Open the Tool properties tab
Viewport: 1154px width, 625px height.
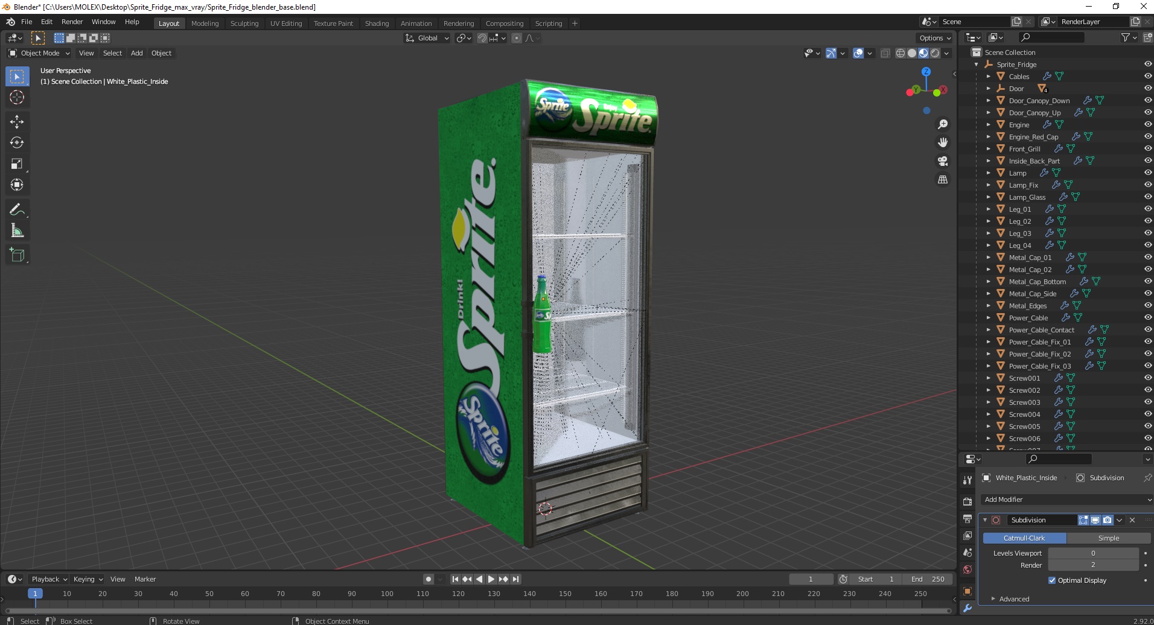(968, 480)
